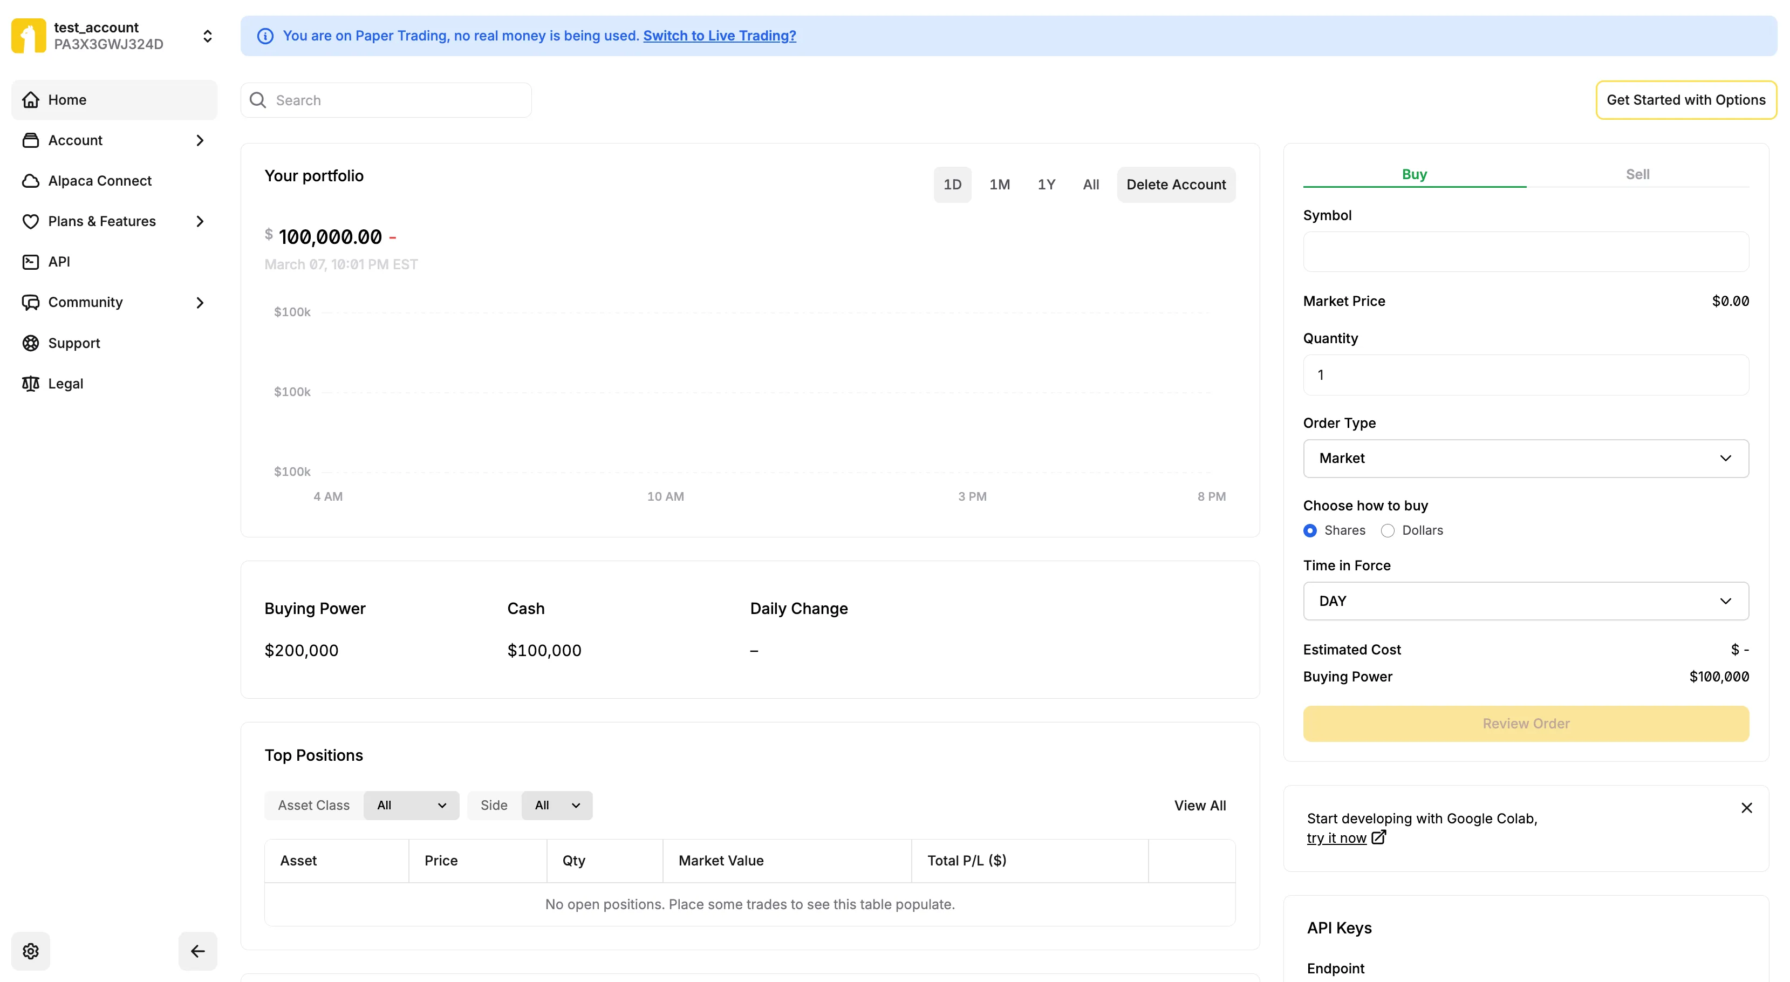Collapse the sidebar with the back arrow
This screenshot has height=982, width=1790.
197,951
